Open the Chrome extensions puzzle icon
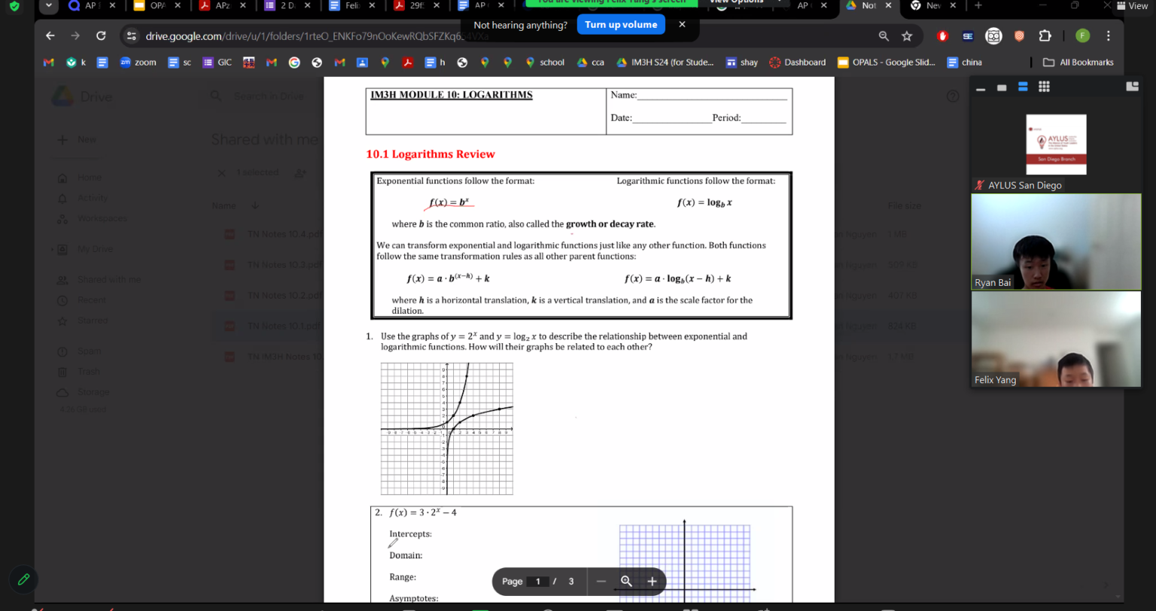The image size is (1156, 611). [1045, 35]
